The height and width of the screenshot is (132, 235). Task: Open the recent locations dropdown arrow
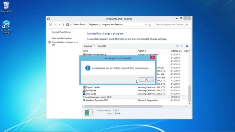[x=59, y=25]
